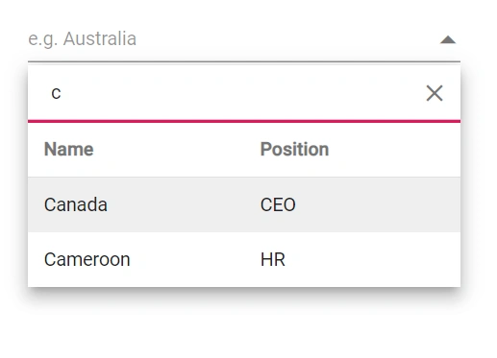497x358 pixels.
Task: Click the HR cell in Cameroon row
Action: pos(273,259)
